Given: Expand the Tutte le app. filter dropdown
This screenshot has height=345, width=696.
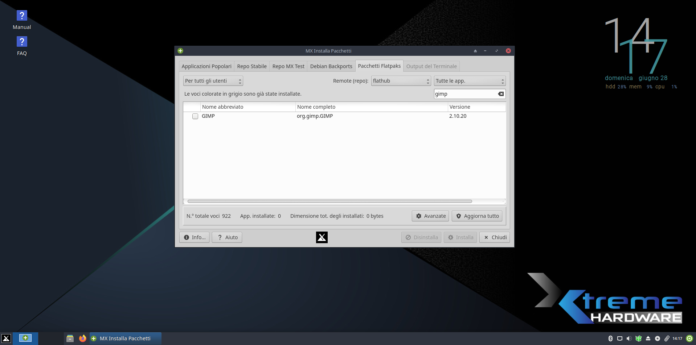Looking at the screenshot, I should click(x=470, y=81).
